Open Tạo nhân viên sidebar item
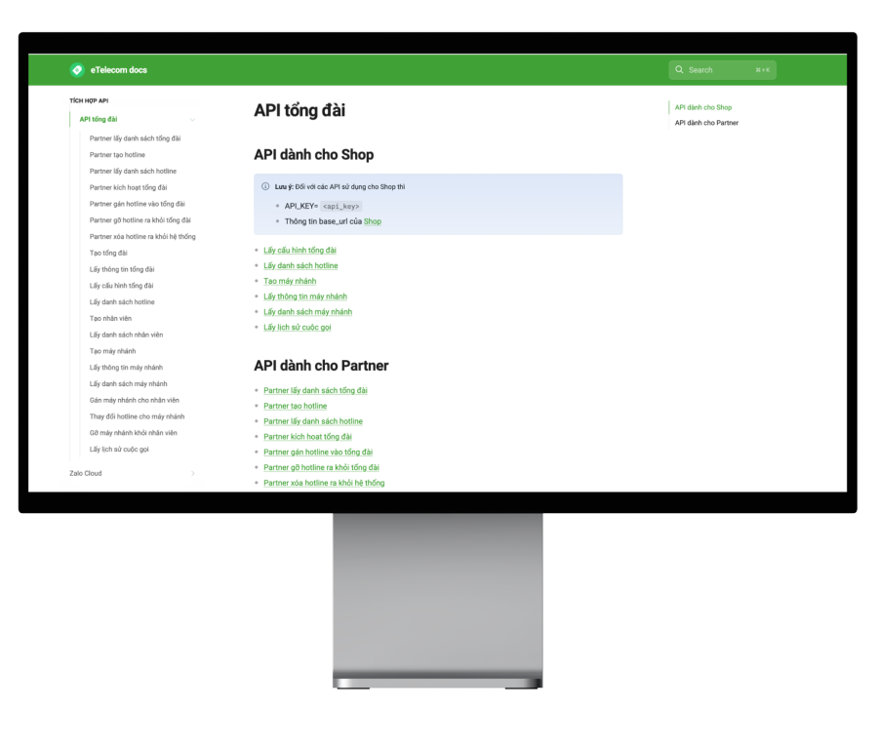 pyautogui.click(x=110, y=318)
